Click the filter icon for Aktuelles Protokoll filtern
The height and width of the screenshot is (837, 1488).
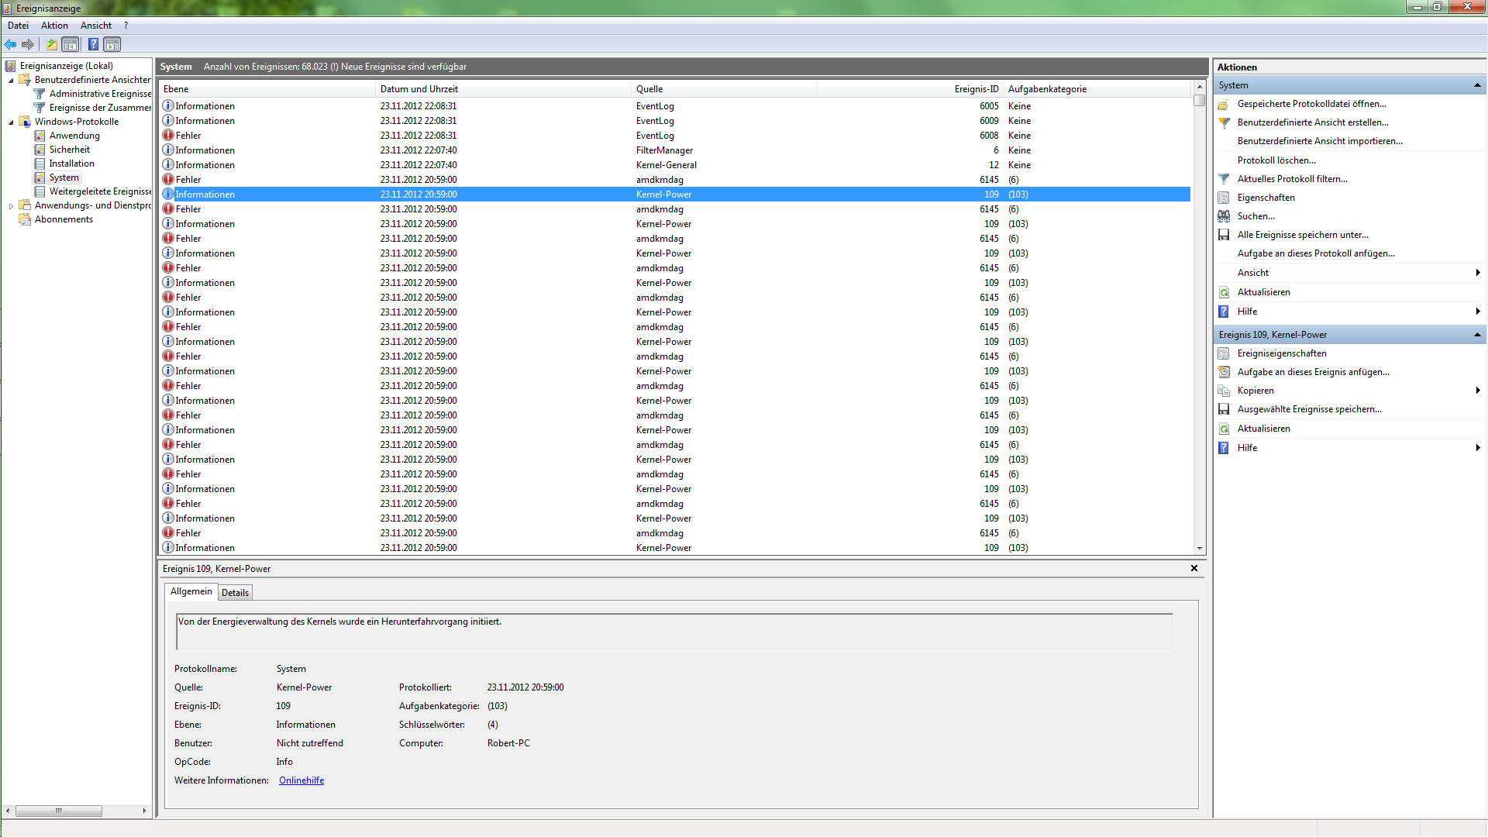click(x=1224, y=179)
